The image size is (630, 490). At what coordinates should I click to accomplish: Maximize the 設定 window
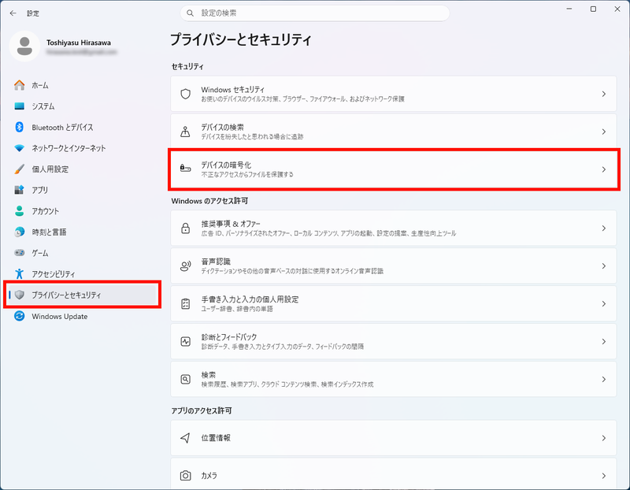593,9
